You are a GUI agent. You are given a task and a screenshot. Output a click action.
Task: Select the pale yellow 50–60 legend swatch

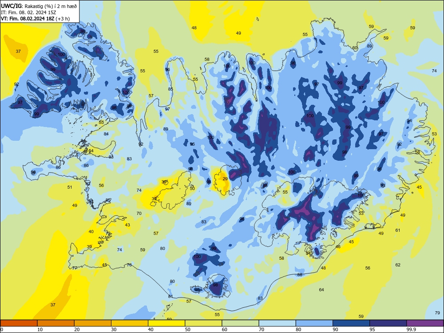click(x=203, y=323)
